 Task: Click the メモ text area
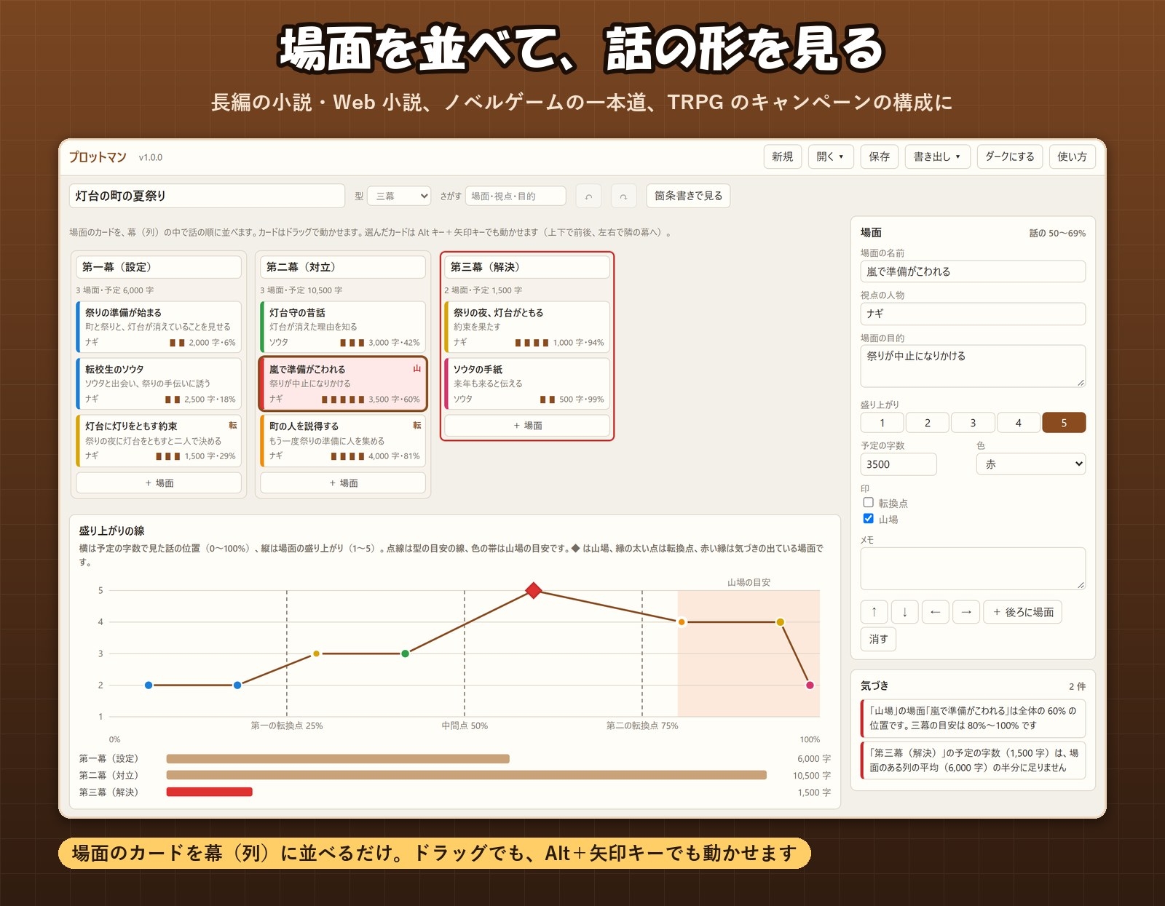(x=973, y=568)
